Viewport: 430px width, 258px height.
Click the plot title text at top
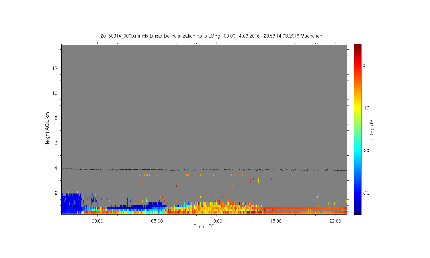coord(211,36)
